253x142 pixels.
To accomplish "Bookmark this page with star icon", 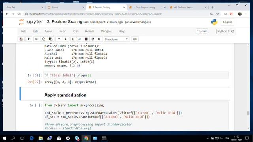I will coord(217,14).
